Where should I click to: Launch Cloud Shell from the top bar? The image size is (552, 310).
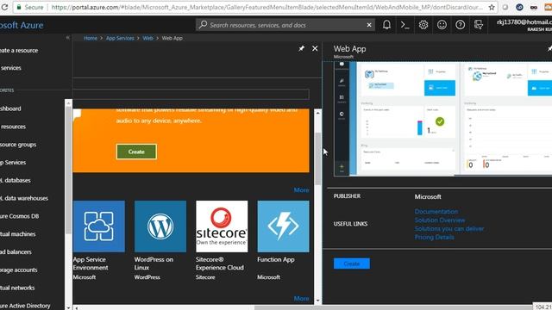point(405,25)
